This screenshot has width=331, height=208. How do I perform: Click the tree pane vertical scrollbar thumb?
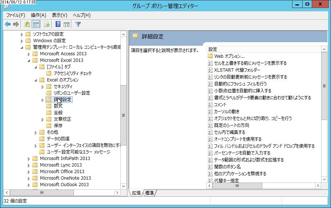(x=124, y=115)
